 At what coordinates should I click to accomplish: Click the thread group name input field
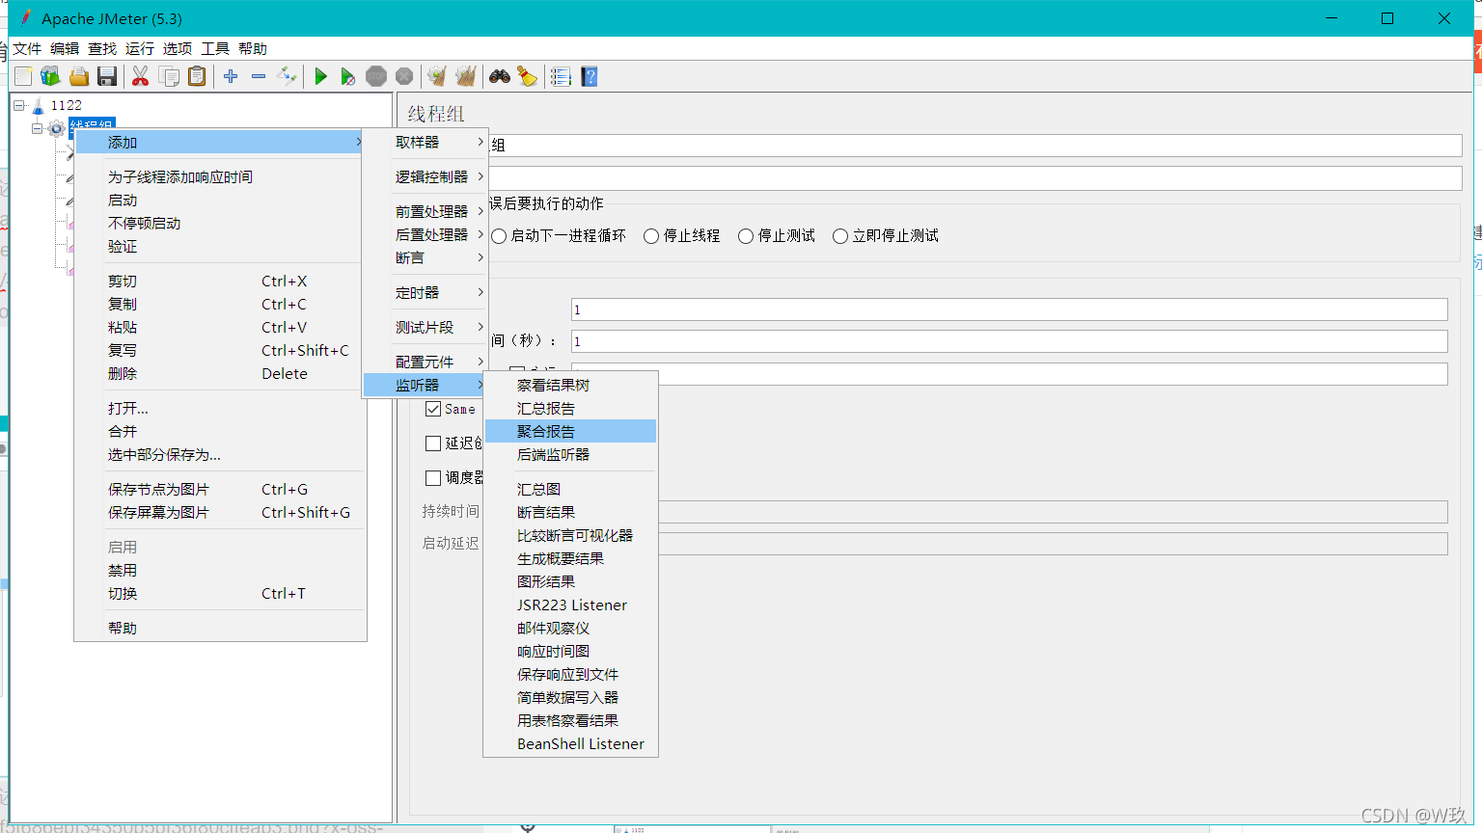pyautogui.click(x=974, y=146)
